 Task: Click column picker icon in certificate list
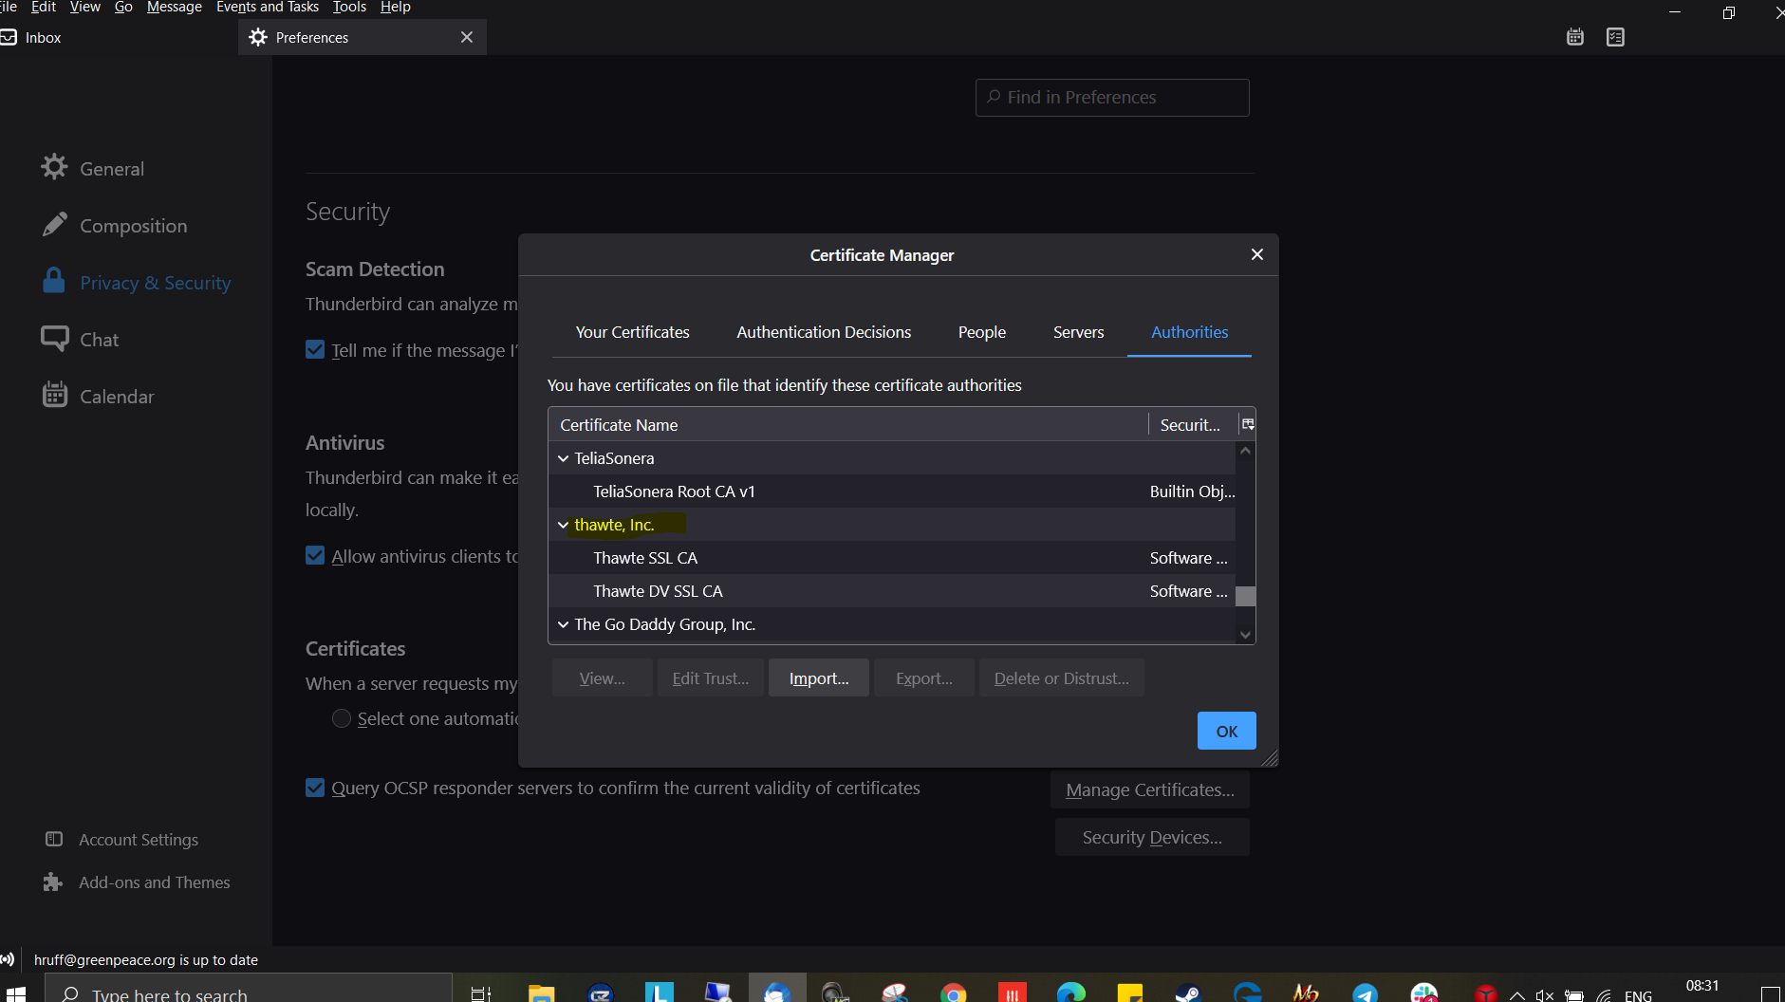pos(1248,424)
